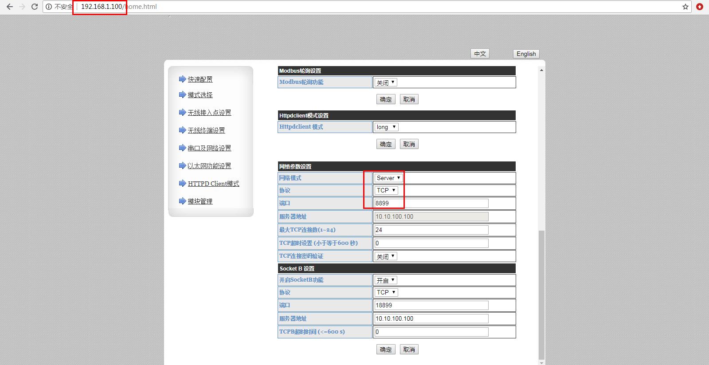This screenshot has height=365, width=709.
Task: Reload the page with the refresh icon
Action: (34, 7)
